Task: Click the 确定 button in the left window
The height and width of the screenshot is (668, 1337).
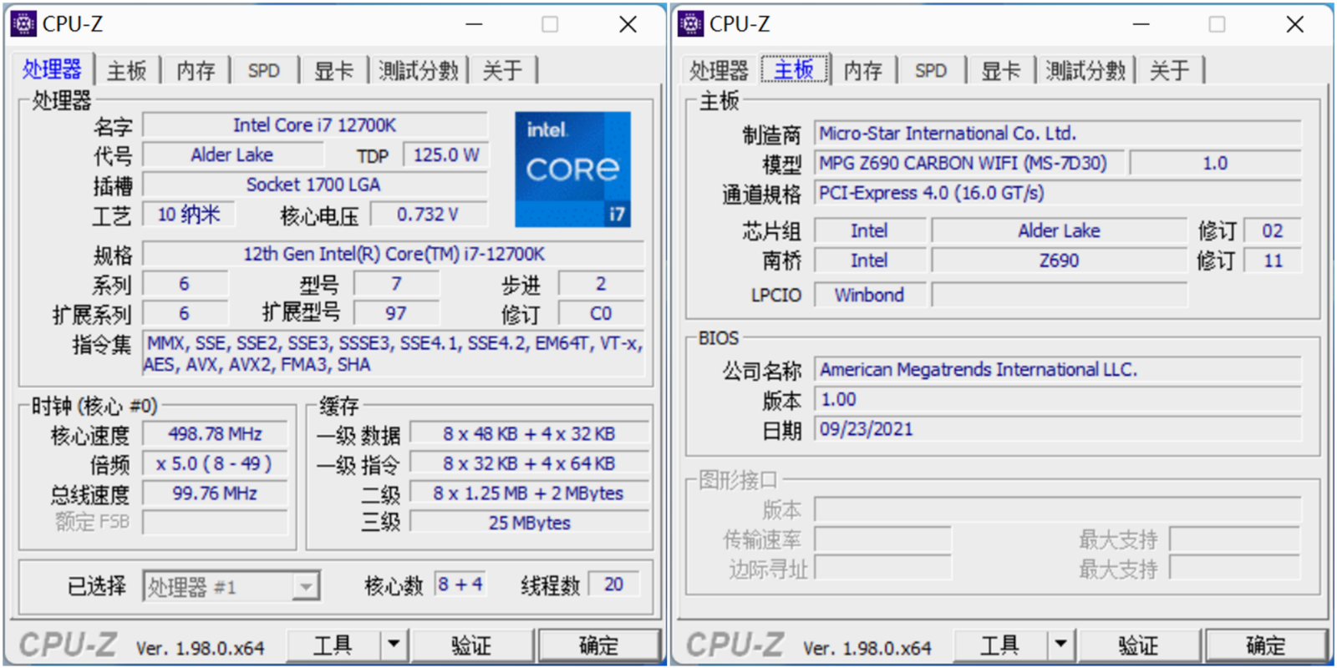Action: [x=599, y=645]
